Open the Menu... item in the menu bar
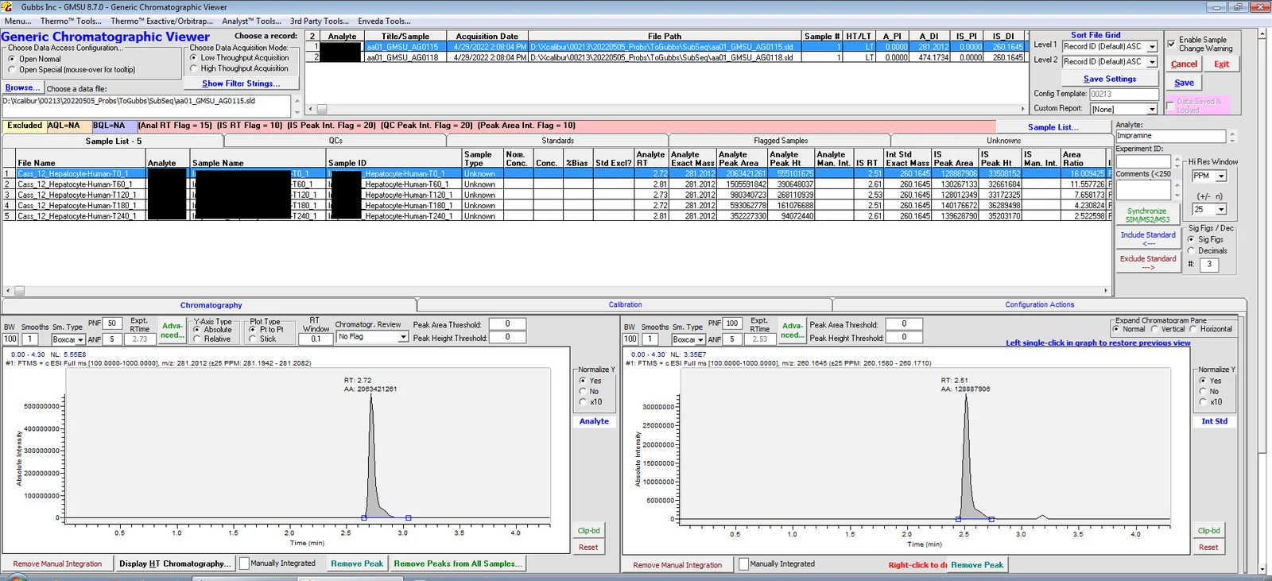The height and width of the screenshot is (581, 1272). tap(17, 21)
